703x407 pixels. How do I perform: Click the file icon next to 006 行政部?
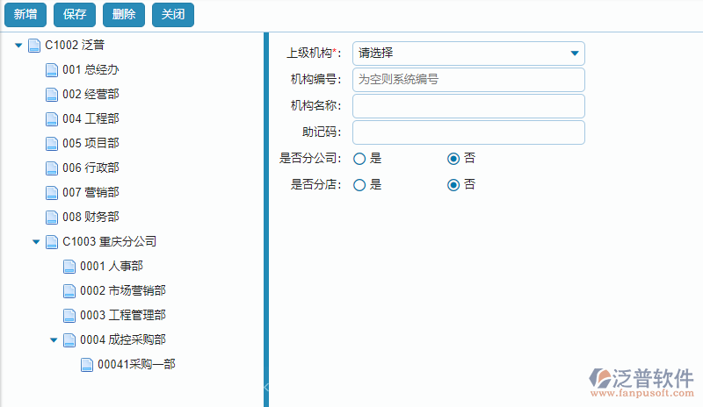(x=52, y=168)
